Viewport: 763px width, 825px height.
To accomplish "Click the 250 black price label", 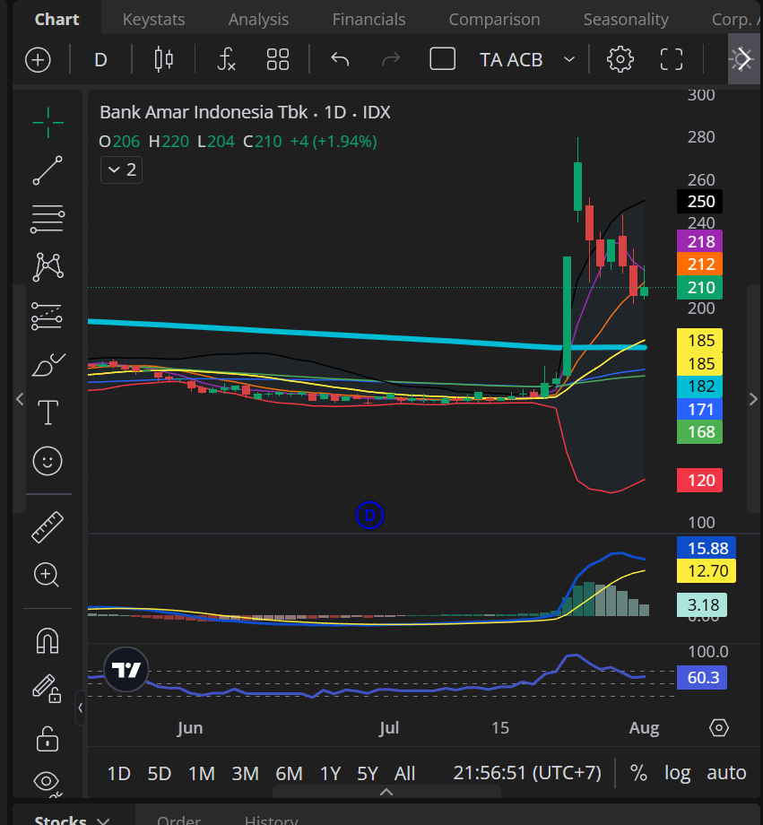I will pos(699,202).
